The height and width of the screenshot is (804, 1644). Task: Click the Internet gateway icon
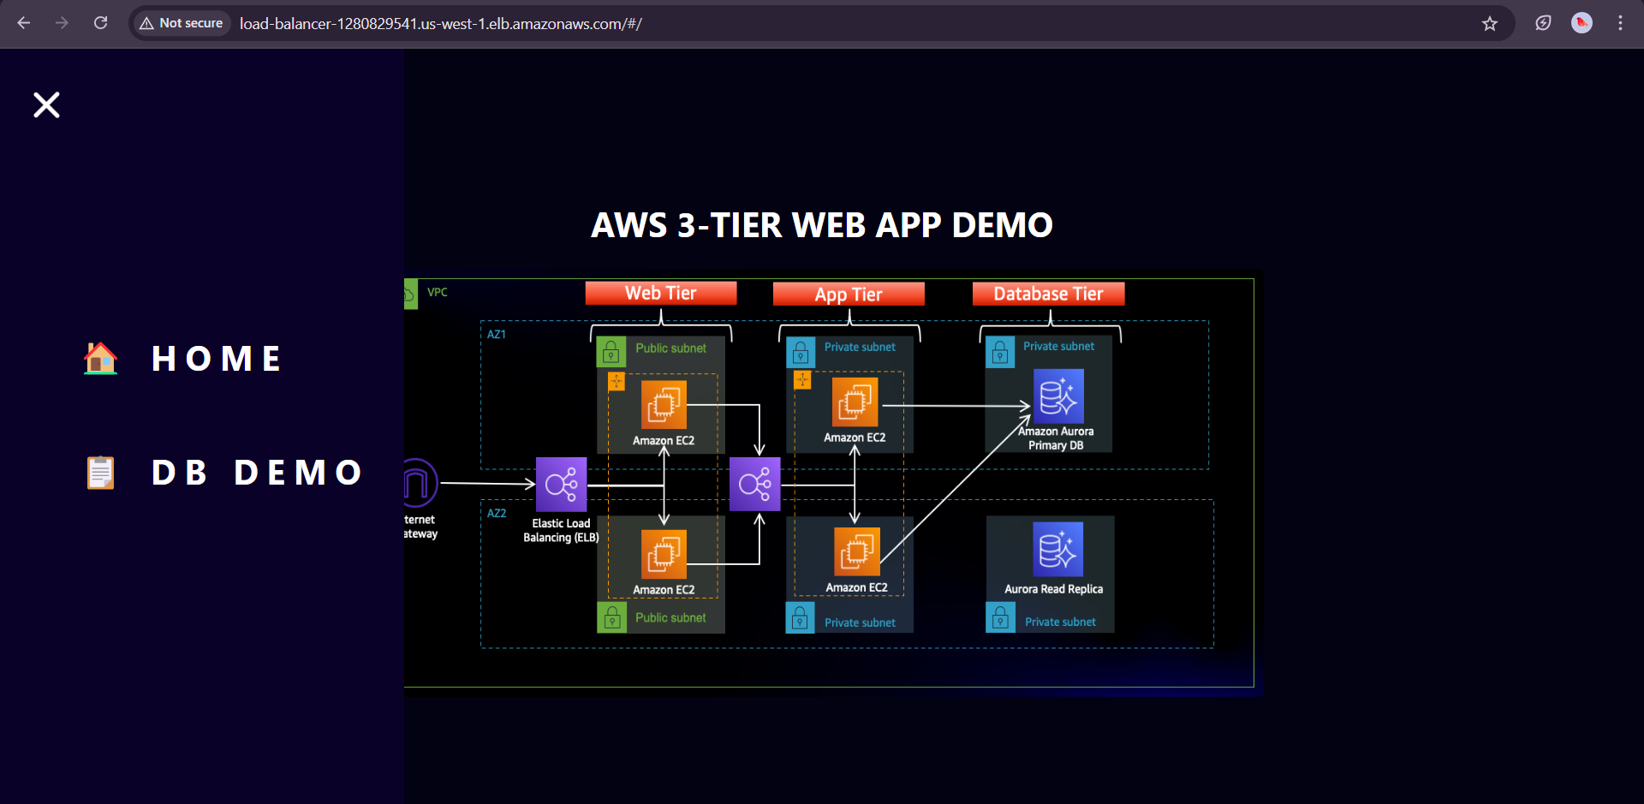[x=420, y=483]
